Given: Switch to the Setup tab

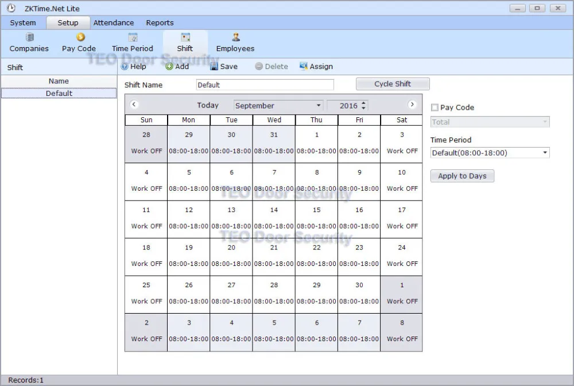Looking at the screenshot, I should pyautogui.click(x=68, y=23).
